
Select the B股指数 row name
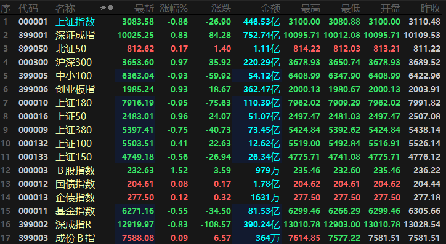click(x=76, y=170)
